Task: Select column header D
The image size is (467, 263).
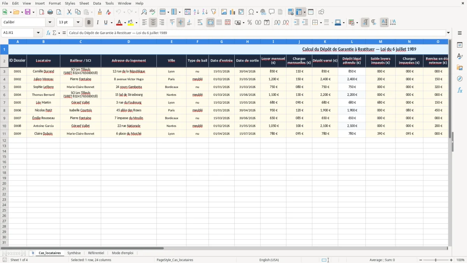Action: coord(129,41)
